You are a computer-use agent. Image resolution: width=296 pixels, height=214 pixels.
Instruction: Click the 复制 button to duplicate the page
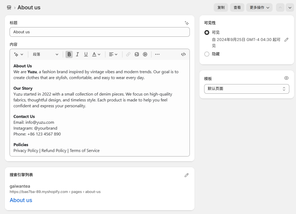click(x=221, y=7)
